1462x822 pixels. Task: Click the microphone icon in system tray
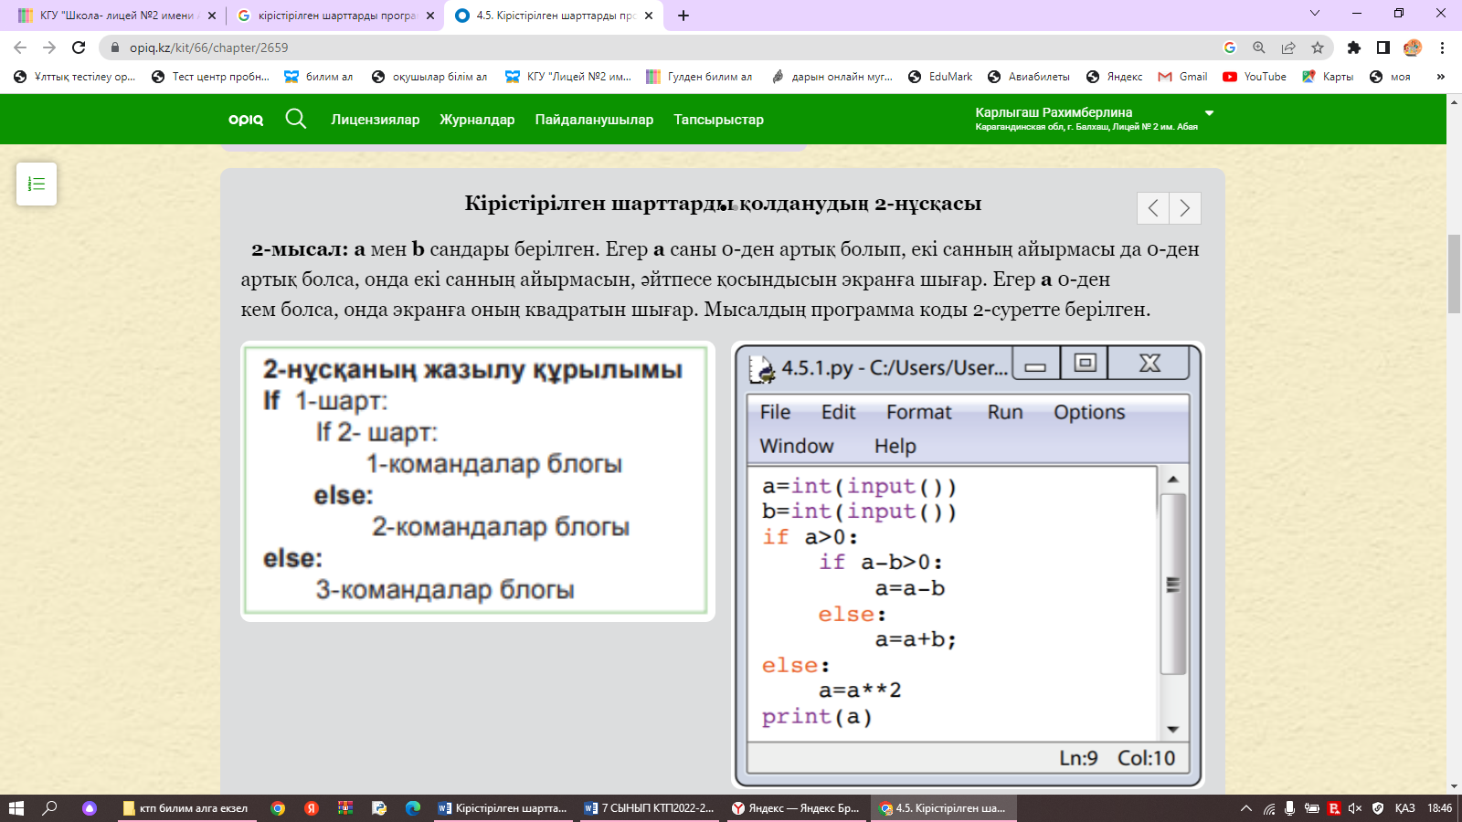point(1289,808)
